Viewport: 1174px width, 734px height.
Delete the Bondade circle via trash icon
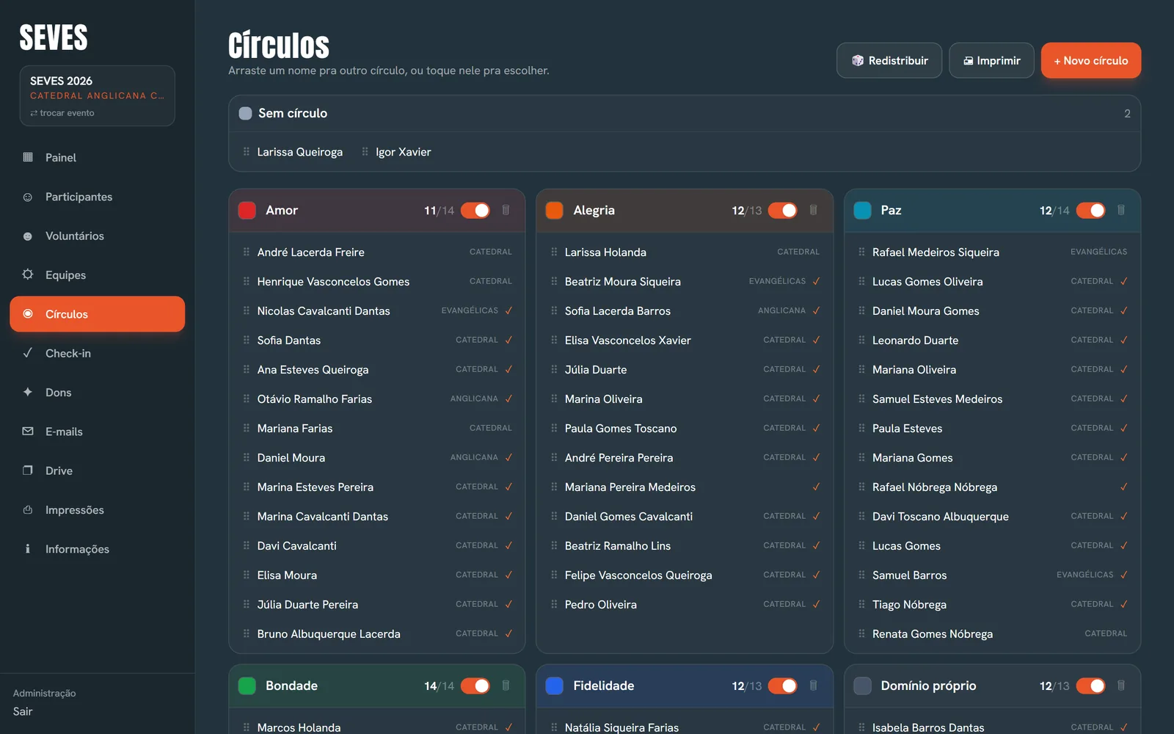coord(506,686)
